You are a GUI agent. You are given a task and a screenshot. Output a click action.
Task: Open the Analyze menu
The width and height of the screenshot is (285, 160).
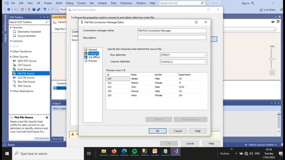coord(102,3)
